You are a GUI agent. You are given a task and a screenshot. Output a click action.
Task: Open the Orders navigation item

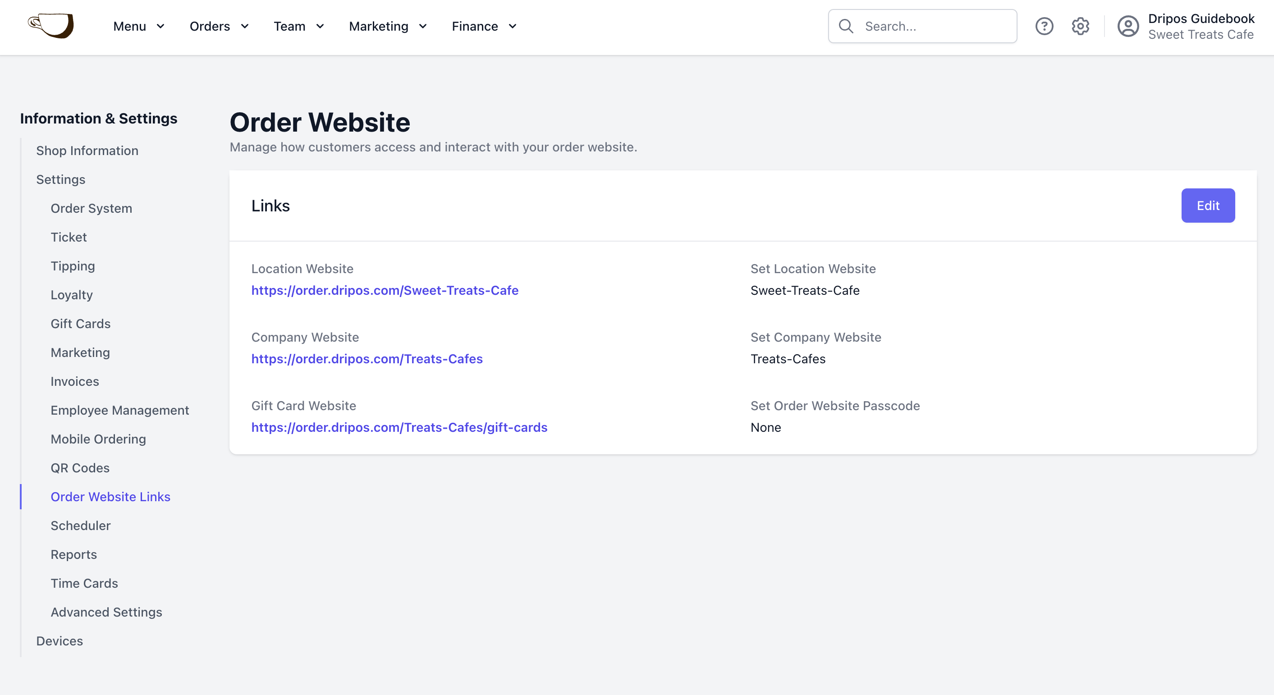(210, 26)
